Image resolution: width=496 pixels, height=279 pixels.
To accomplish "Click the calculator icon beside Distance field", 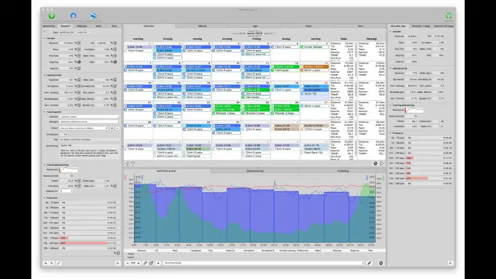I will (x=79, y=43).
